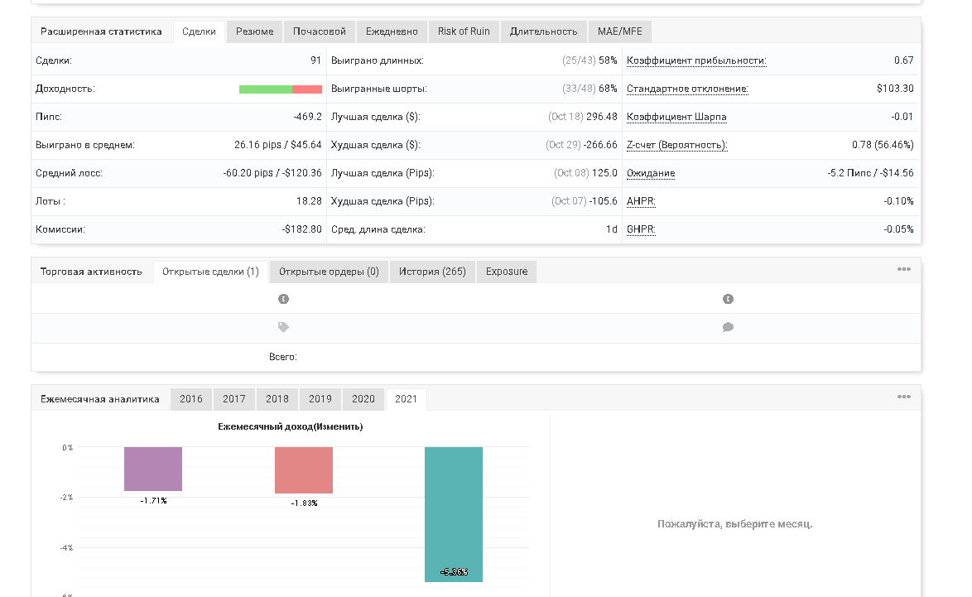Select the 2017 year tab
This screenshot has height=597, width=972.
[234, 399]
